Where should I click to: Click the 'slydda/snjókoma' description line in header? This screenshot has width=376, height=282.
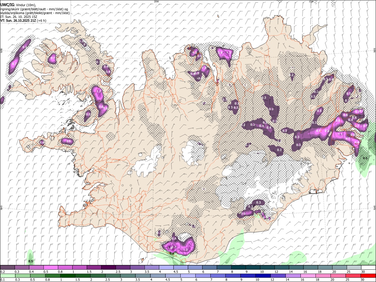pyautogui.click(x=35, y=13)
